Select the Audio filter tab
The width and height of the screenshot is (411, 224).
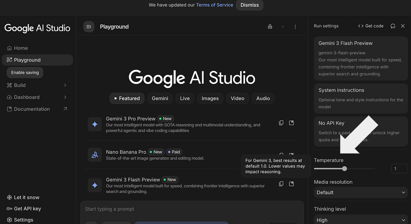263,98
